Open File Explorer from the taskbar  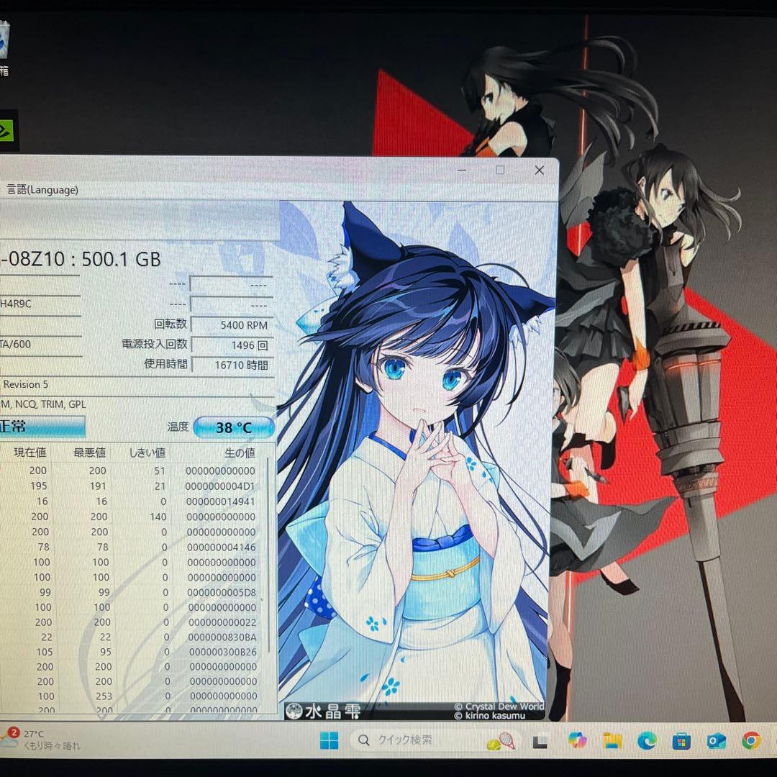coord(612,741)
